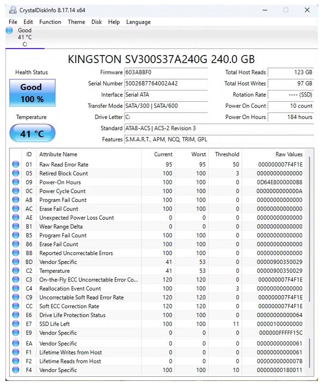The height and width of the screenshot is (390, 327).
Task: Open the File menu
Action: pyautogui.click(x=13, y=22)
